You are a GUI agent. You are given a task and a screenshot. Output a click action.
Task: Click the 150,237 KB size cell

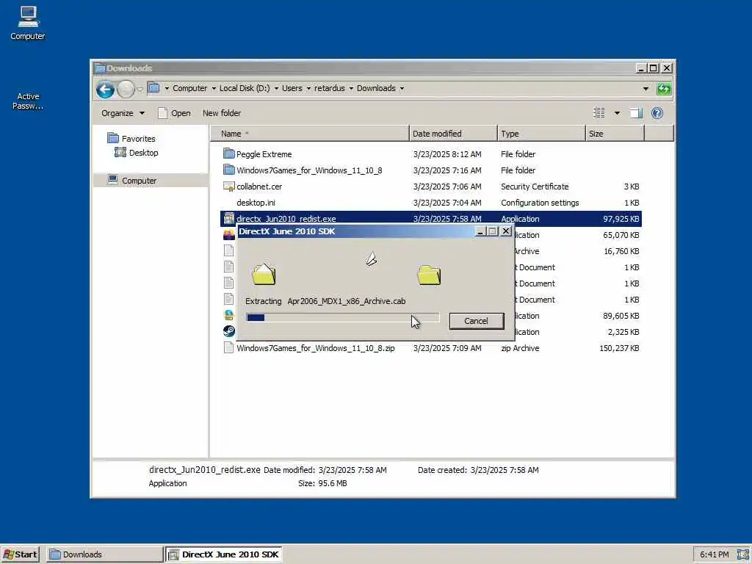click(x=619, y=348)
